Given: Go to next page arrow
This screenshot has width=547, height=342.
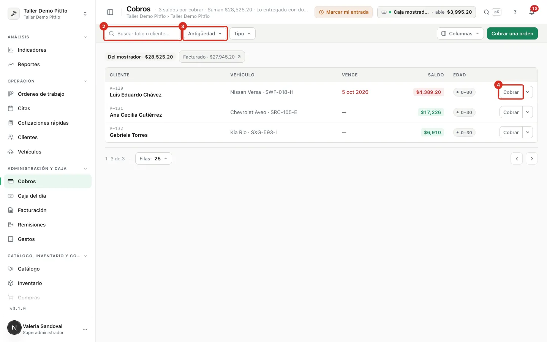Looking at the screenshot, I should pos(532,158).
